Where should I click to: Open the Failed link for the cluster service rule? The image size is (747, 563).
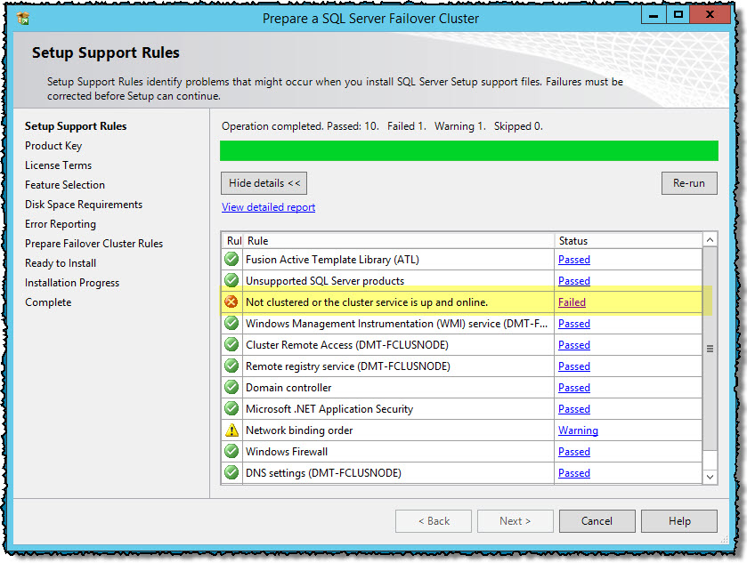(x=572, y=302)
